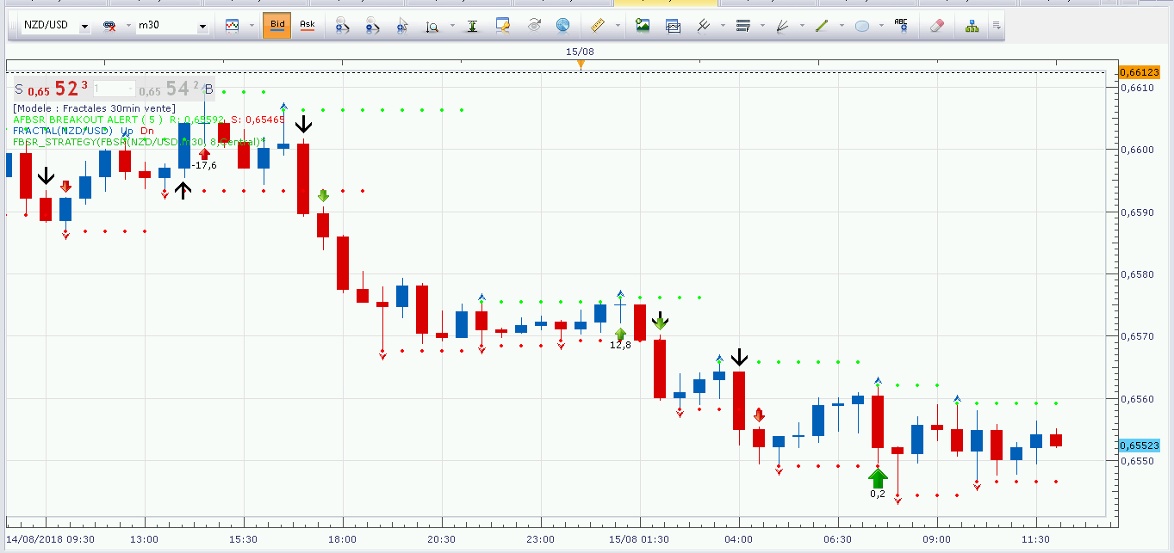Image resolution: width=1174 pixels, height=553 pixels.
Task: Toggle the Ask price button
Action: click(307, 26)
